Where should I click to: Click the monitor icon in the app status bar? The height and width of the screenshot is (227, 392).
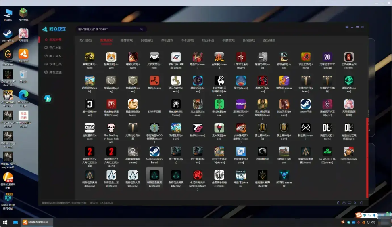coord(350,203)
